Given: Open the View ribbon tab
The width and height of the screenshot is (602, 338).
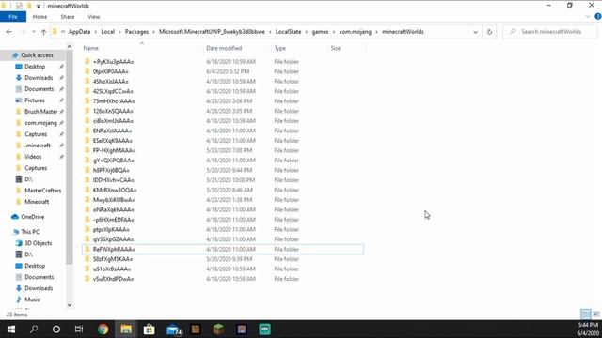Looking at the screenshot, I should point(94,17).
